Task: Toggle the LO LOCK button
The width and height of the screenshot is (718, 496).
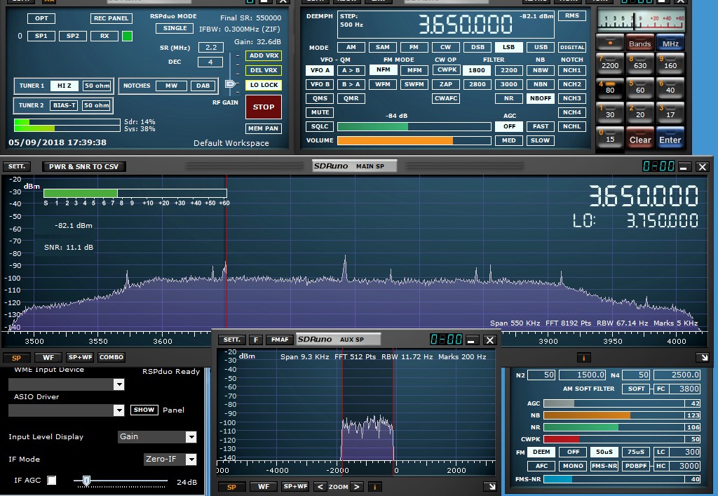Action: tap(264, 85)
